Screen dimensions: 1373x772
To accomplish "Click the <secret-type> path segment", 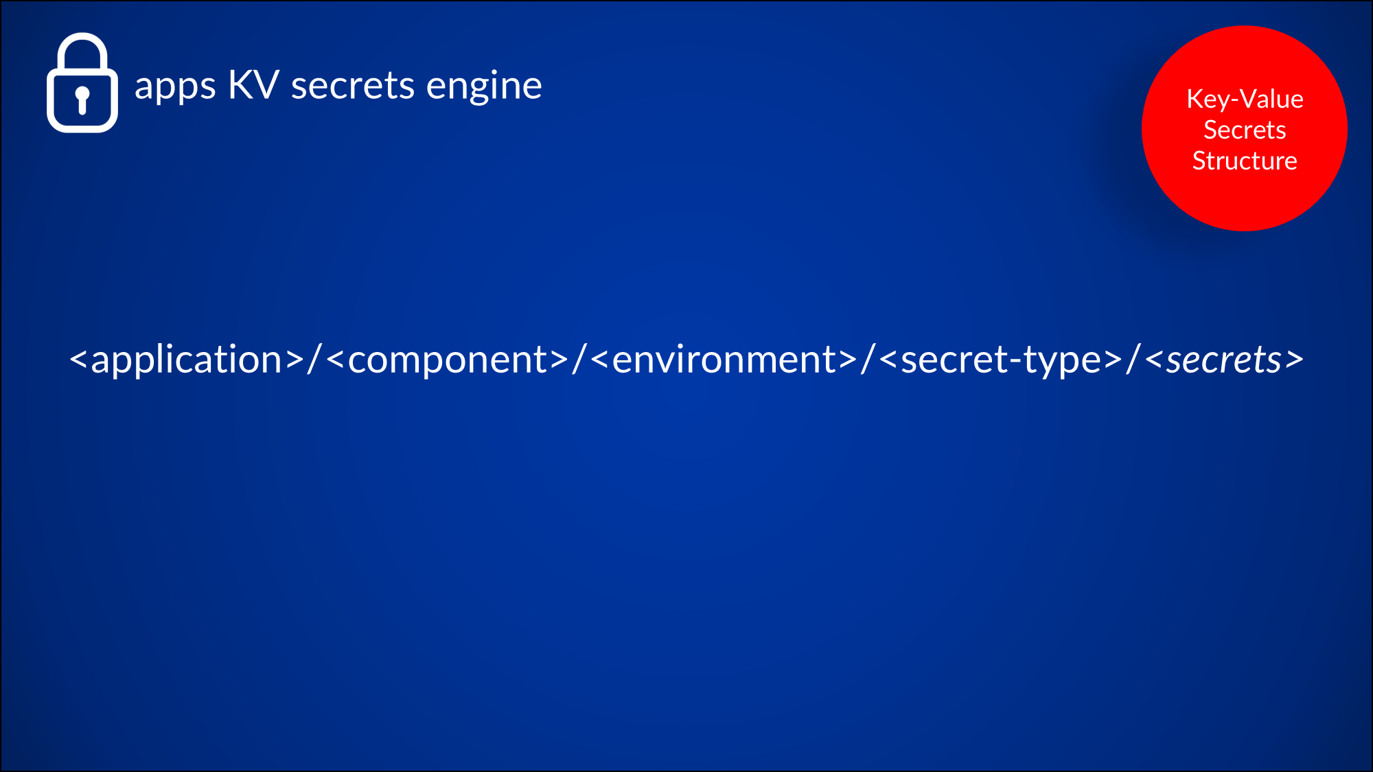I will (x=1000, y=360).
